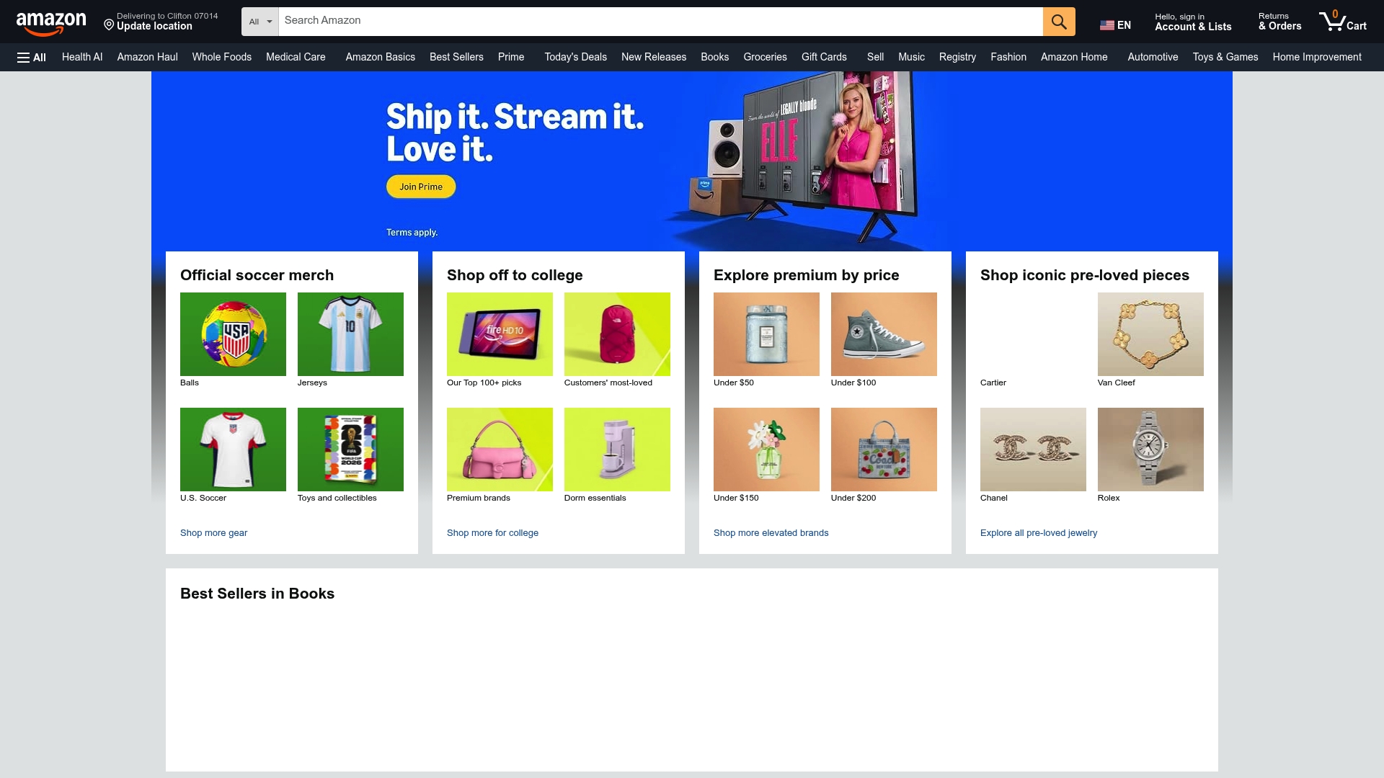Go to Gift Cards menu item
The image size is (1384, 778).
click(x=824, y=57)
